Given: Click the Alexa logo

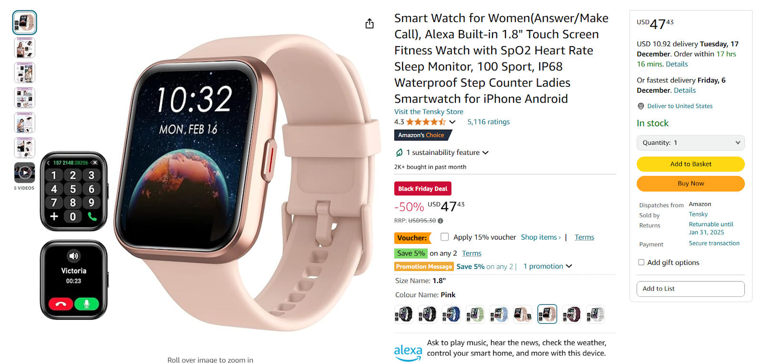Looking at the screenshot, I should tap(408, 353).
